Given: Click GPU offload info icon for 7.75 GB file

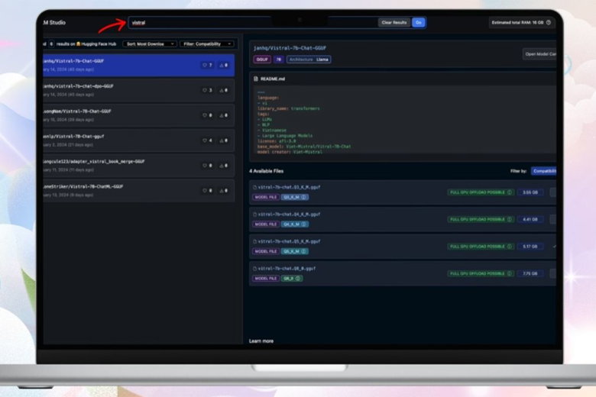Looking at the screenshot, I should point(510,273).
